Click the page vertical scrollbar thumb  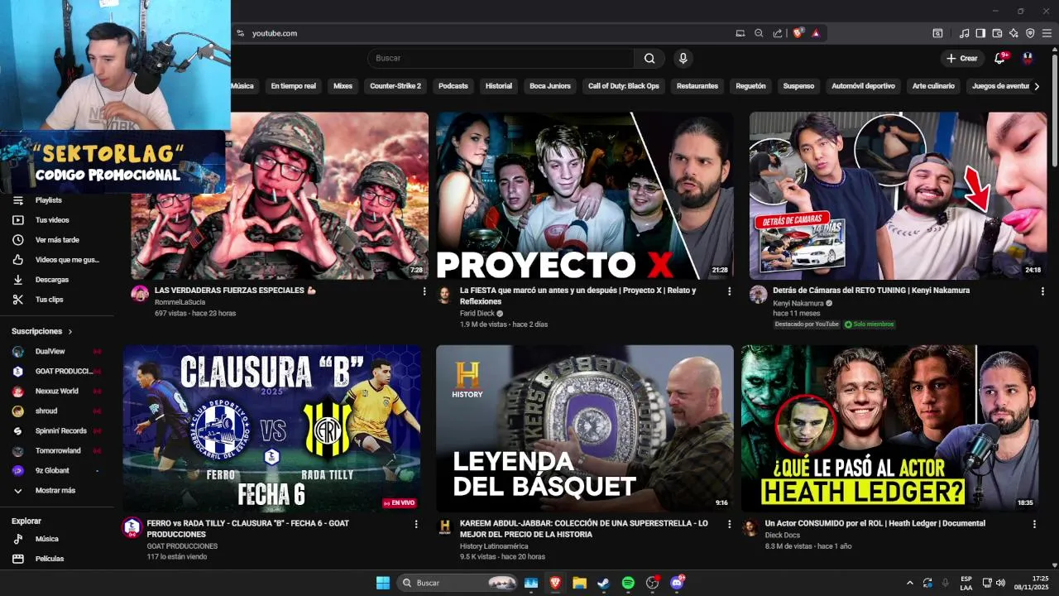[x=1054, y=110]
